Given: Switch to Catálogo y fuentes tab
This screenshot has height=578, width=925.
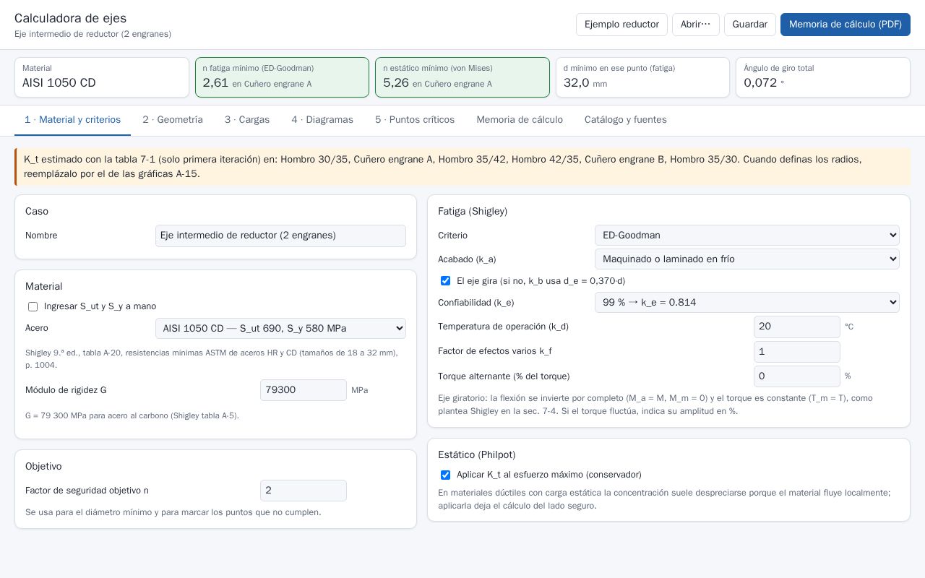Looking at the screenshot, I should (x=626, y=120).
